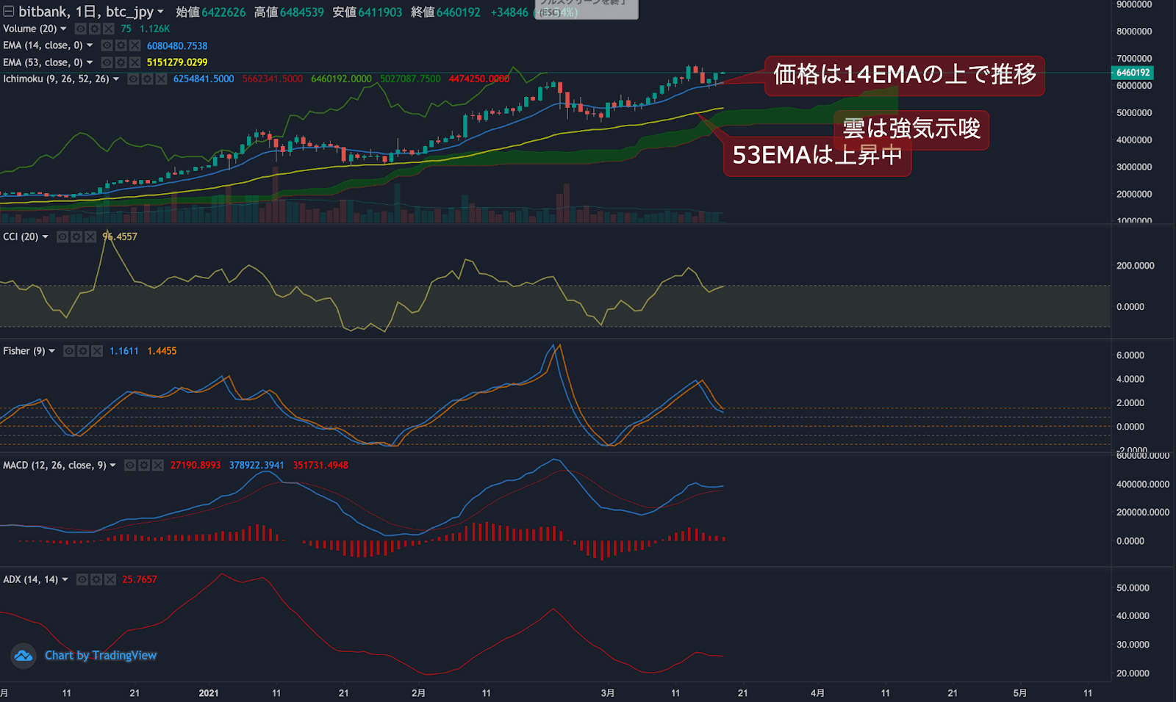The height and width of the screenshot is (702, 1176).
Task: Open the MACD settings gear
Action: pos(143,465)
